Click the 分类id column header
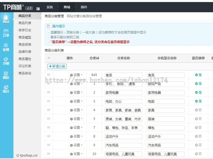213x159 pixels. click(94, 58)
